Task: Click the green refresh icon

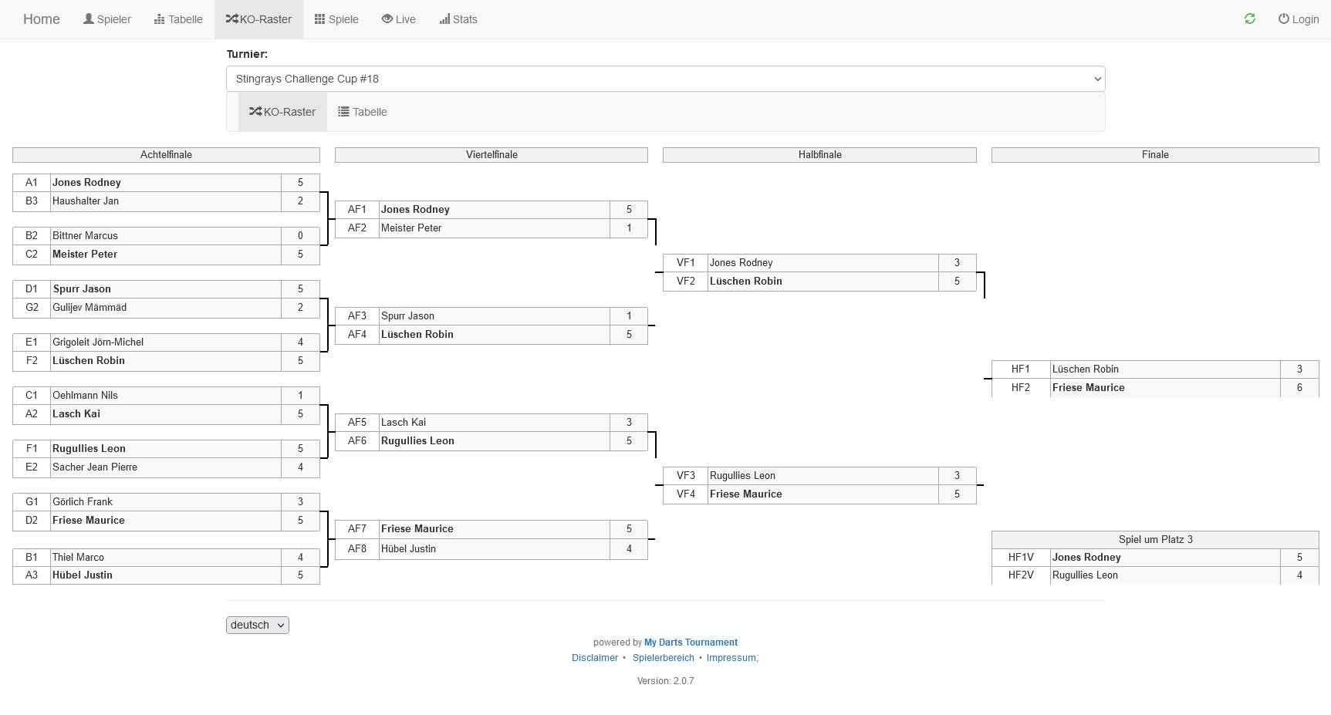Action: pos(1249,19)
